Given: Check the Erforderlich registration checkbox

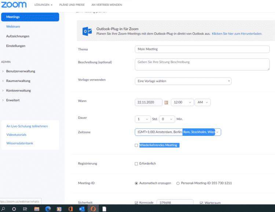Looking at the screenshot, I should point(136,164).
